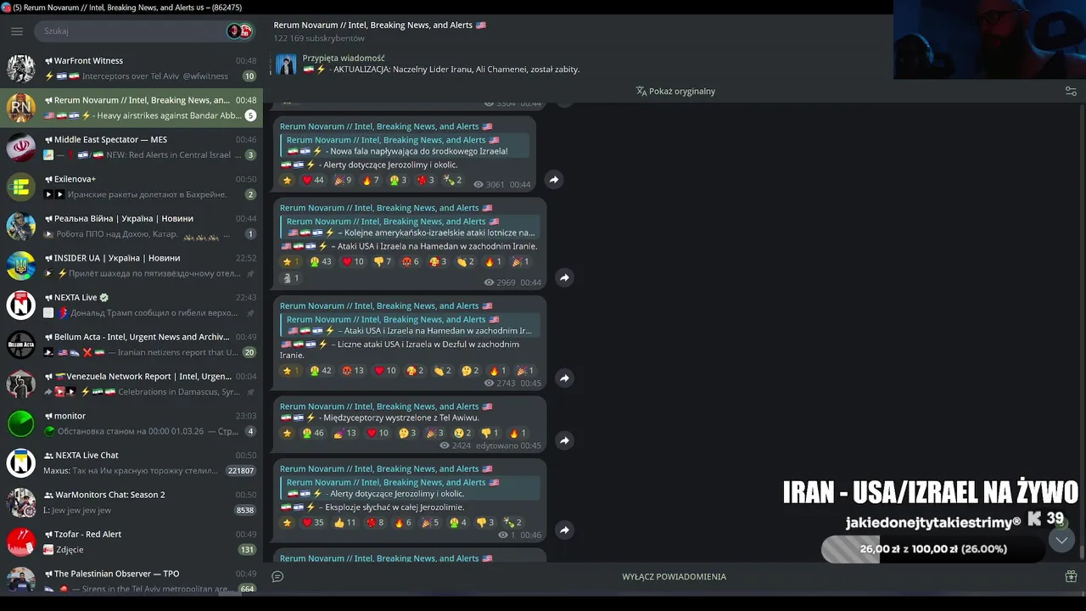Image resolution: width=1086 pixels, height=611 pixels.
Task: Click the 8538 unread badge
Action: pyautogui.click(x=245, y=510)
